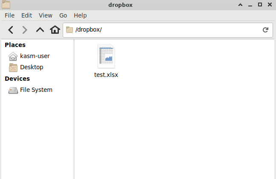
Task: Open the Edit menu
Action: pyautogui.click(x=27, y=15)
